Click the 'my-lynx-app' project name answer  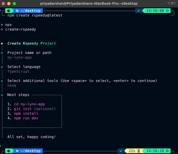click(20, 58)
